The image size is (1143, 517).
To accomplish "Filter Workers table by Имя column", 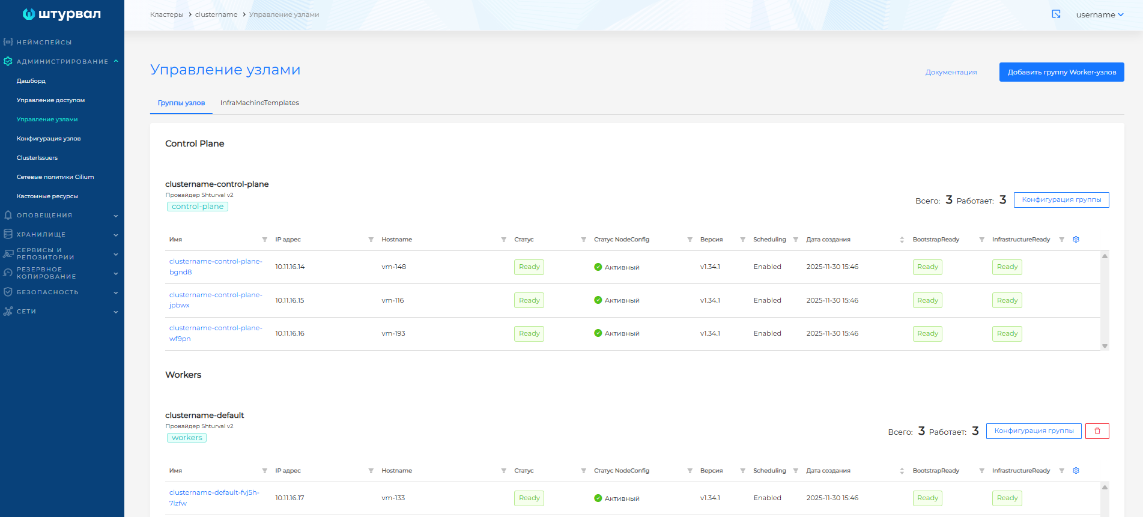I will (264, 471).
